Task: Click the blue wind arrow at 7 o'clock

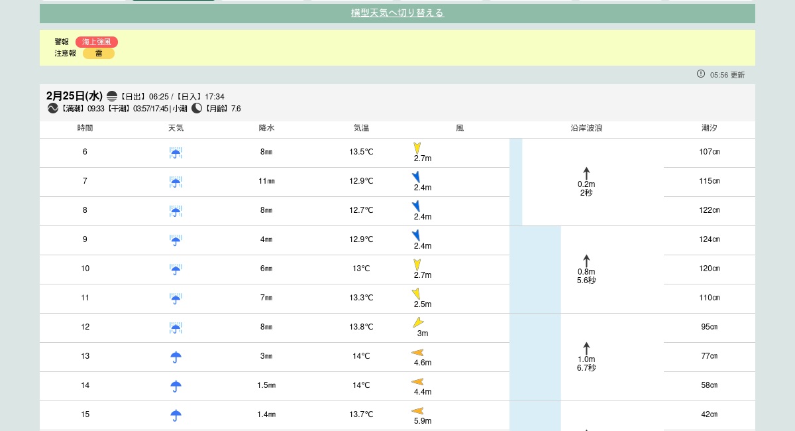Action: point(416,177)
